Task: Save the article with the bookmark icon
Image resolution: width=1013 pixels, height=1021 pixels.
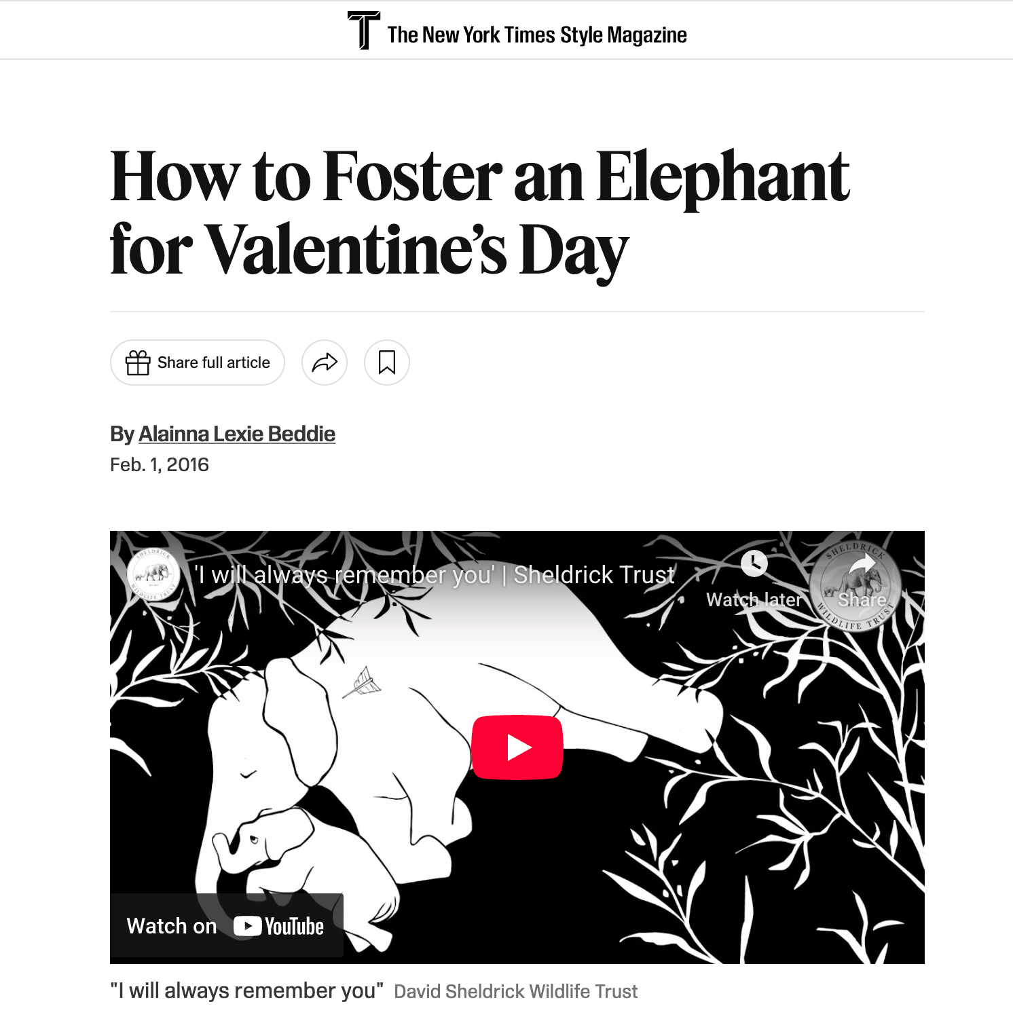Action: click(x=387, y=363)
